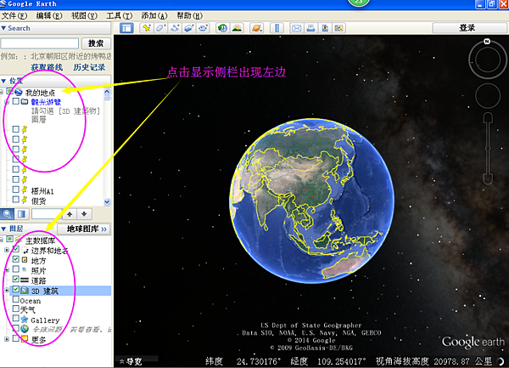Click the 觀光游覽 folder icon
The height and width of the screenshot is (368, 509).
pyautogui.click(x=25, y=101)
